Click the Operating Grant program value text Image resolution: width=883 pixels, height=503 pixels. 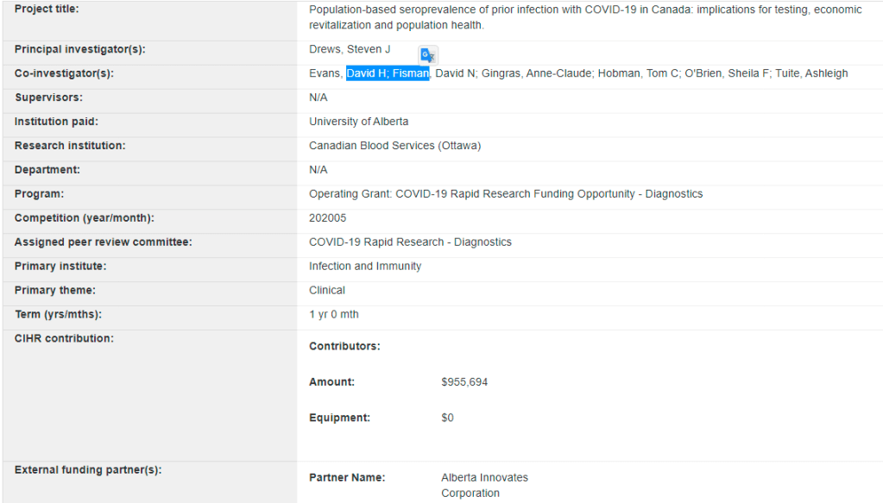[x=506, y=194]
